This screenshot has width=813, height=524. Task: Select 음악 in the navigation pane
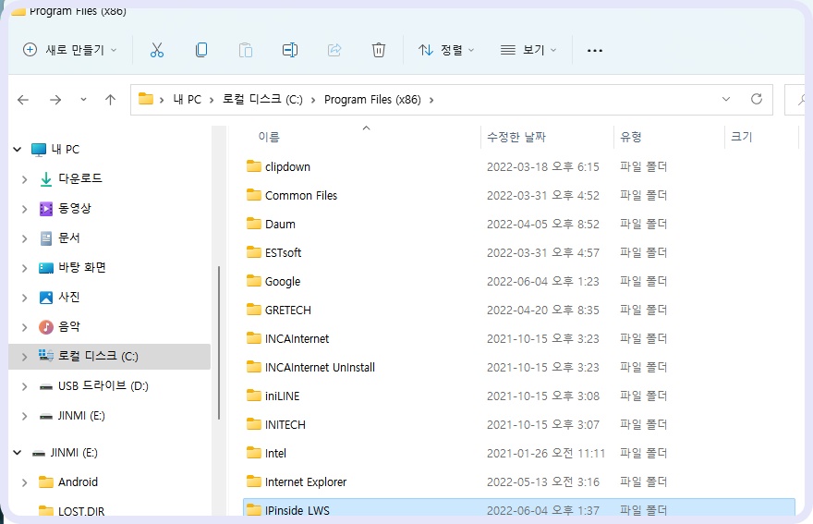click(69, 326)
